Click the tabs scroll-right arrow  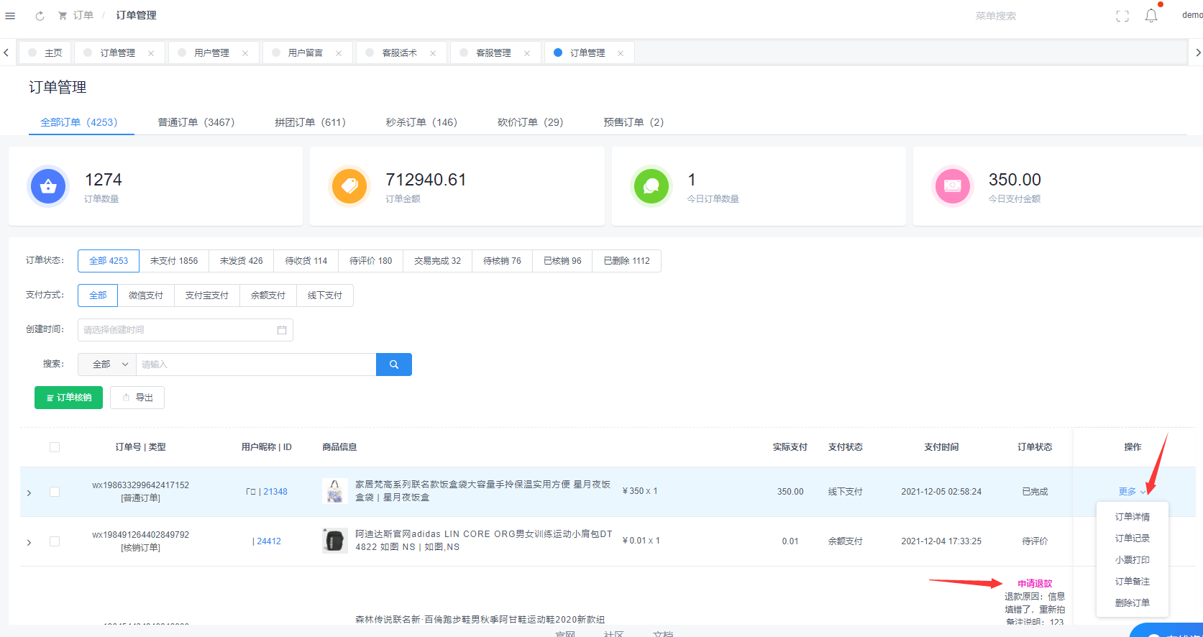click(1198, 52)
